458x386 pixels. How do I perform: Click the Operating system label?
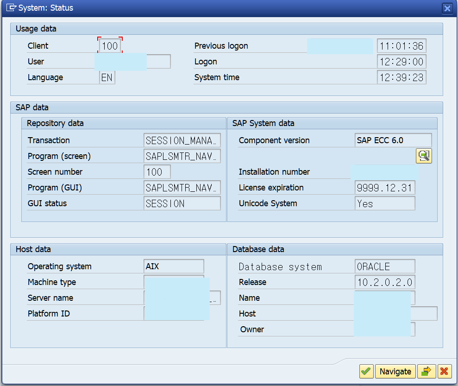point(60,266)
